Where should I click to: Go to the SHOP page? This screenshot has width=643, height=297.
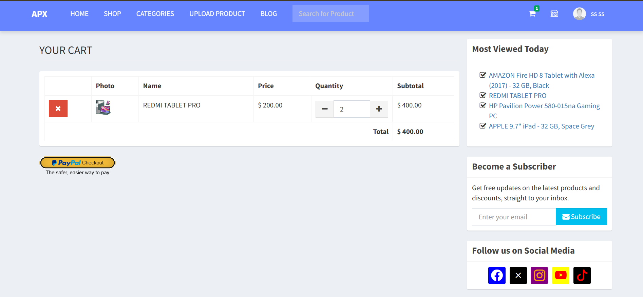112,14
